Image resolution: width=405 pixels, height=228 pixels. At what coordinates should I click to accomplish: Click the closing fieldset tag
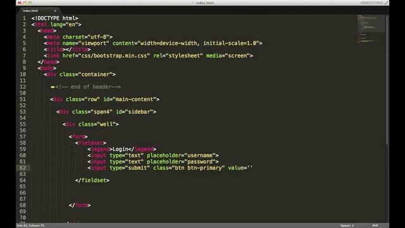point(92,180)
